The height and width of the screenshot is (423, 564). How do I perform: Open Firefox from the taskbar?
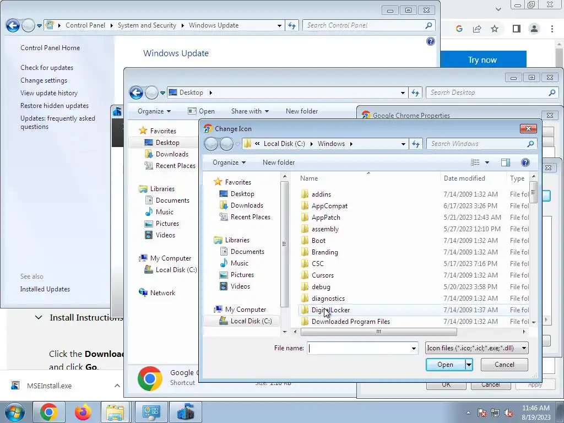pyautogui.click(x=83, y=412)
